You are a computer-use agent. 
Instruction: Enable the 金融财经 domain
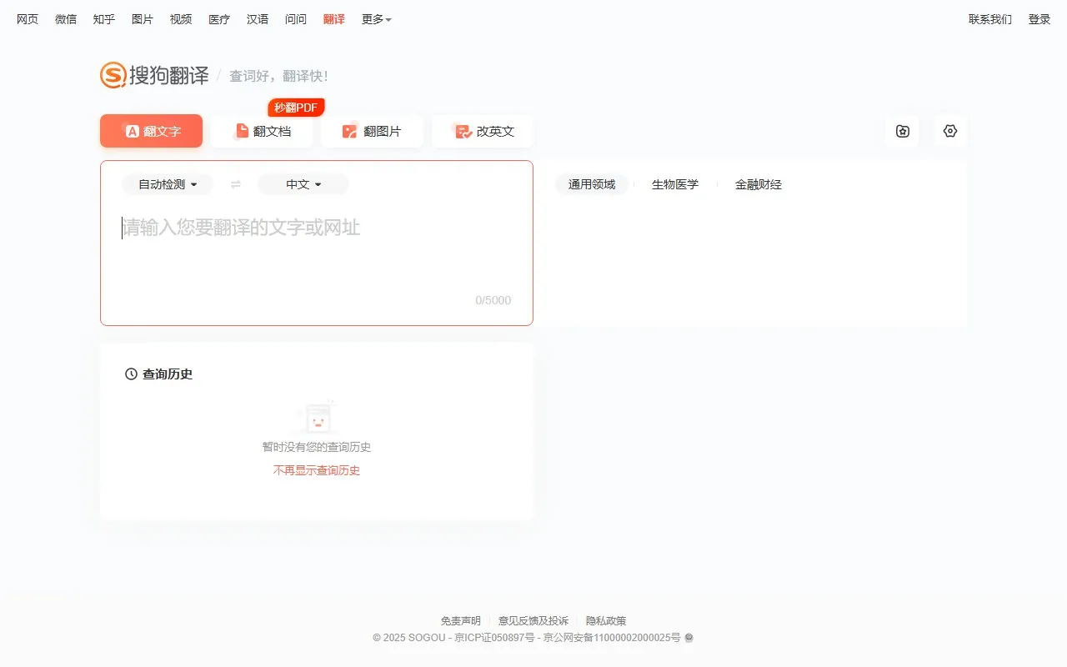click(758, 184)
